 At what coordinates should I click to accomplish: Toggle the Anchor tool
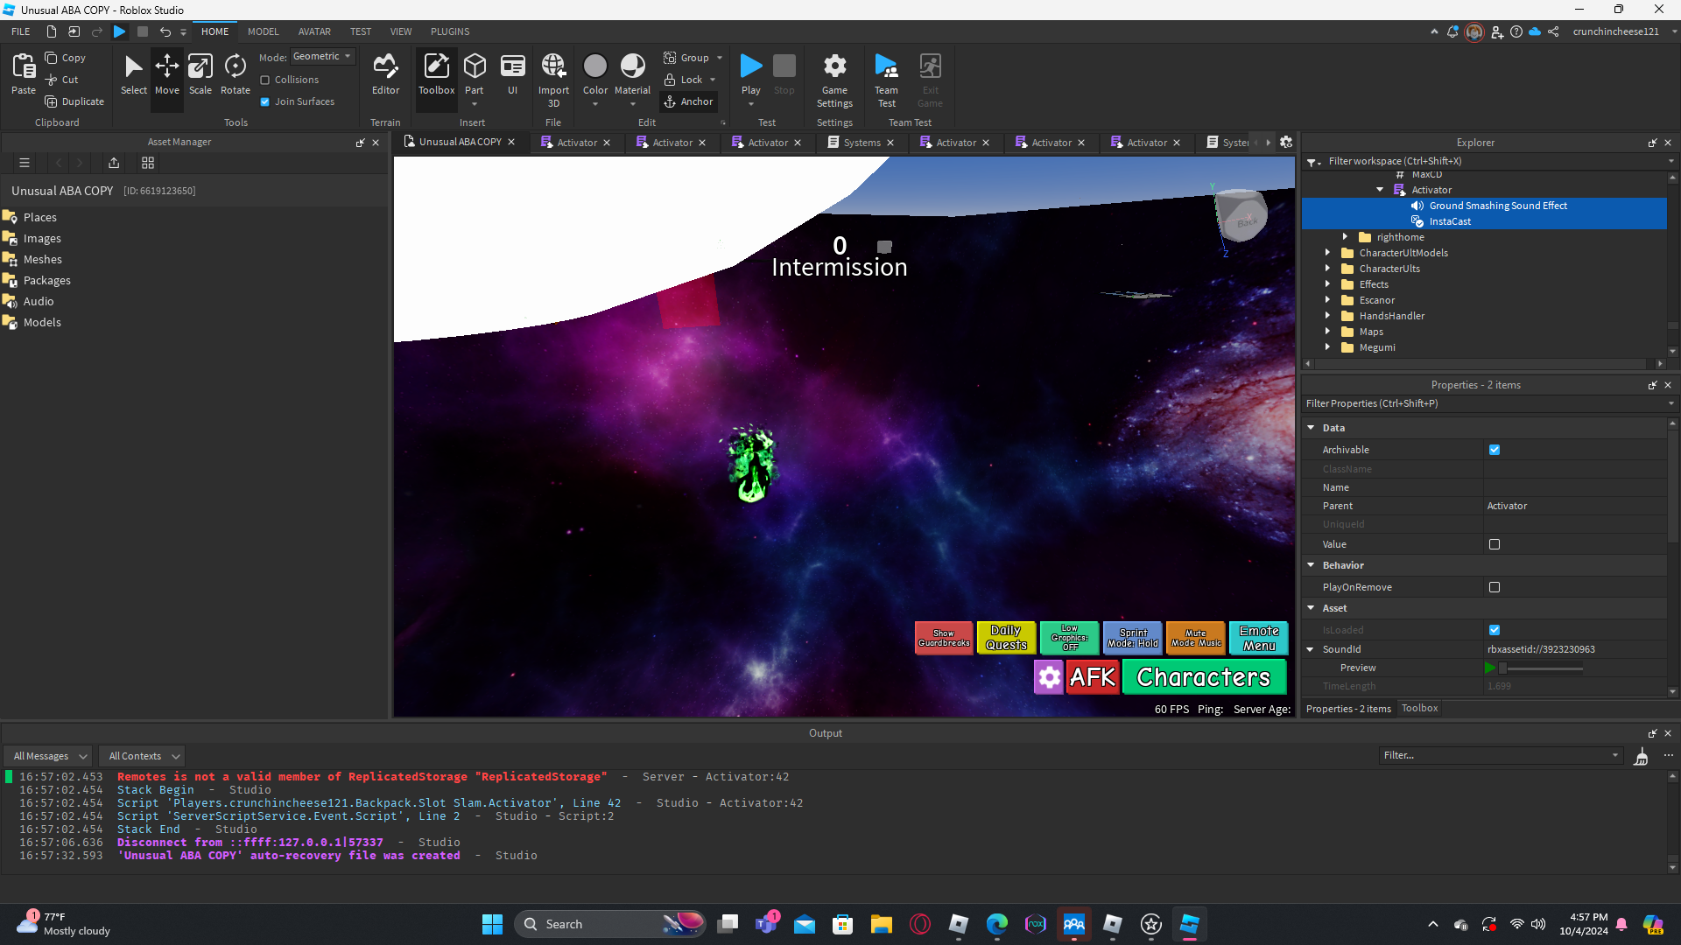688,101
